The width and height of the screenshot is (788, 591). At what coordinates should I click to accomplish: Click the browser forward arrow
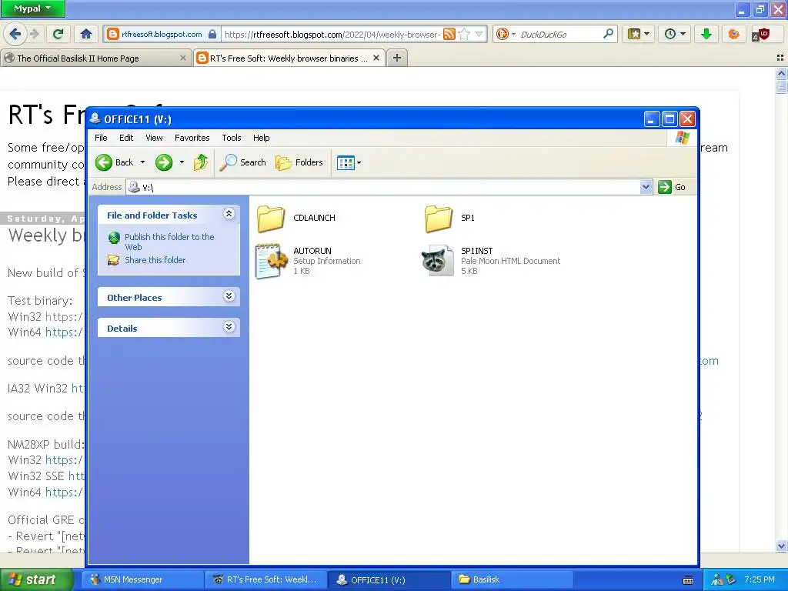click(x=34, y=34)
